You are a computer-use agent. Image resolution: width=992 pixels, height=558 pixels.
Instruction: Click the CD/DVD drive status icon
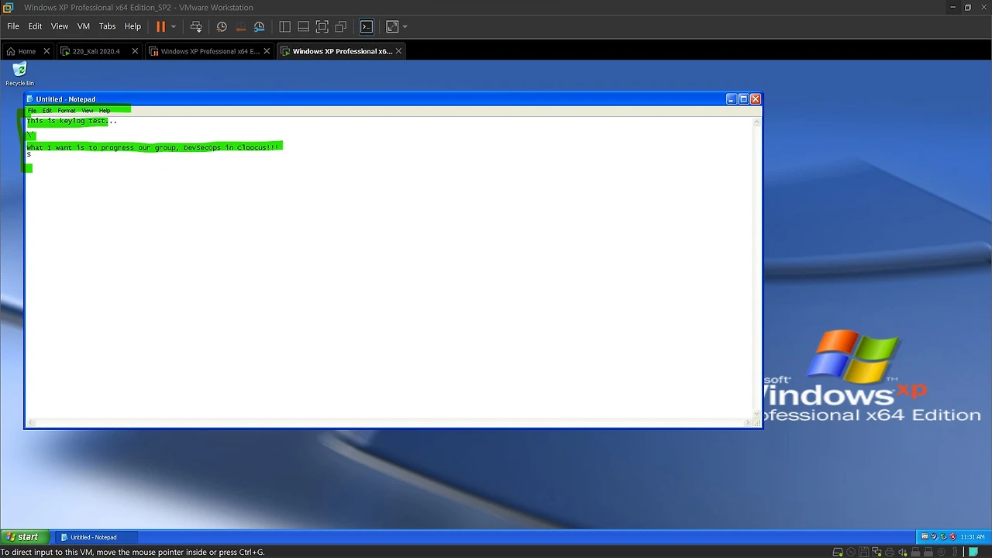pos(851,553)
